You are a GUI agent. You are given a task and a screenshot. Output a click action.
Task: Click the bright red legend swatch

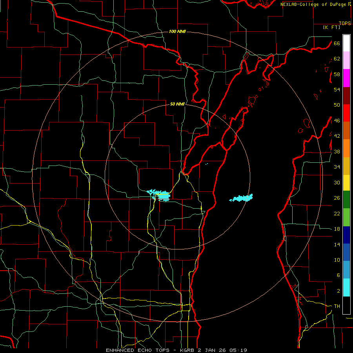click(x=346, y=113)
